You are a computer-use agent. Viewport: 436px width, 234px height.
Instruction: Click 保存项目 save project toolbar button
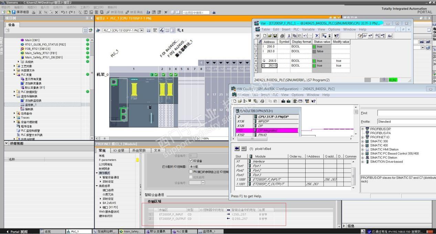[21, 12]
